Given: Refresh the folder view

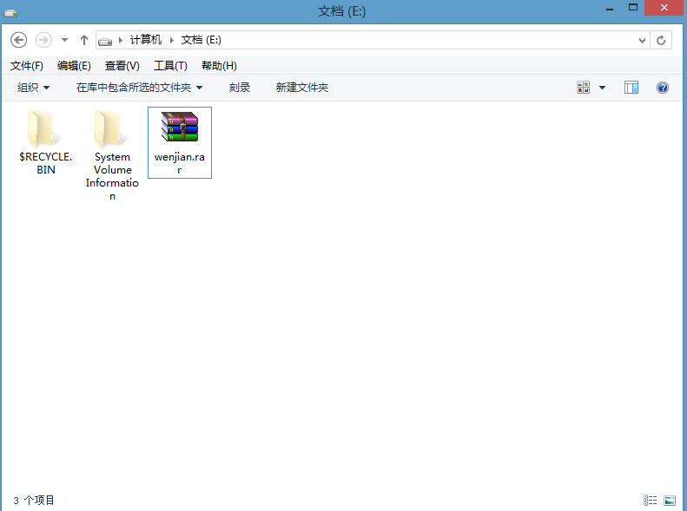Looking at the screenshot, I should pyautogui.click(x=661, y=41).
